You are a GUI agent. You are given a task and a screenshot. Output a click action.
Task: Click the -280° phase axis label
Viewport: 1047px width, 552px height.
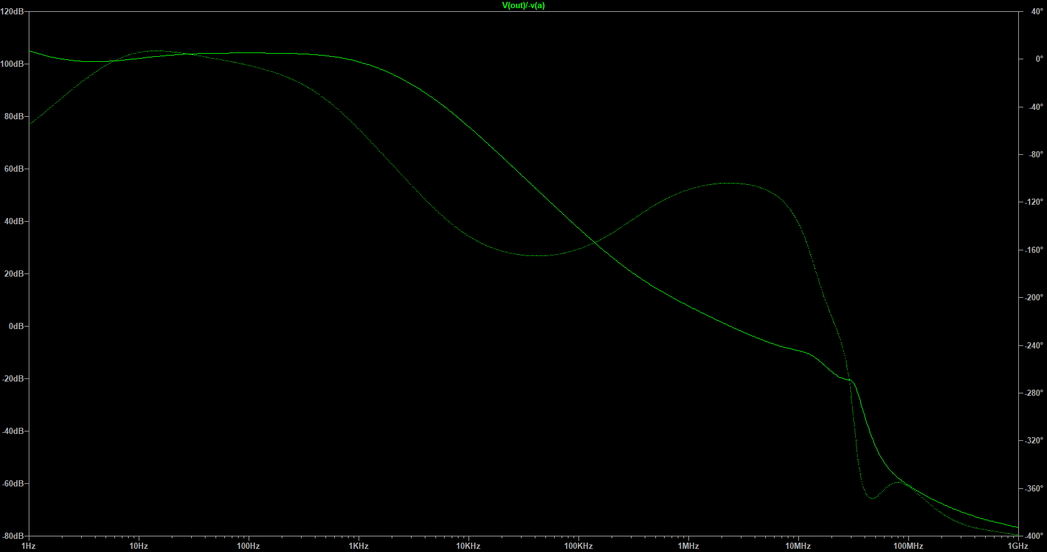1035,393
